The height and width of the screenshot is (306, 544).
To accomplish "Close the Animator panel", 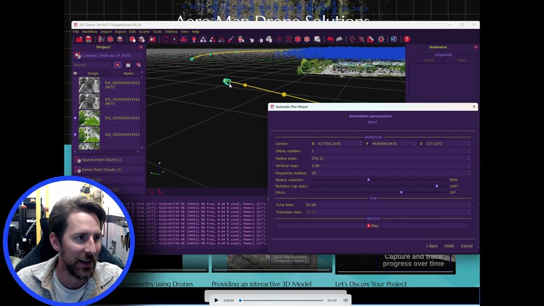I will pos(476,47).
